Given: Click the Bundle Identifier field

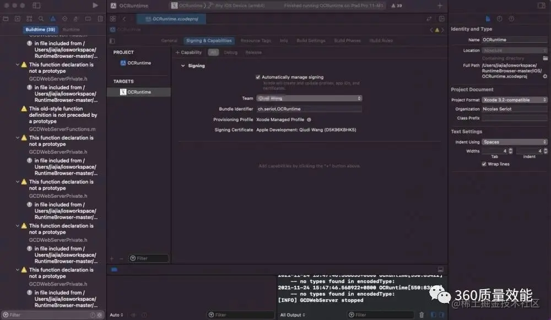Looking at the screenshot, I should click(x=309, y=109).
